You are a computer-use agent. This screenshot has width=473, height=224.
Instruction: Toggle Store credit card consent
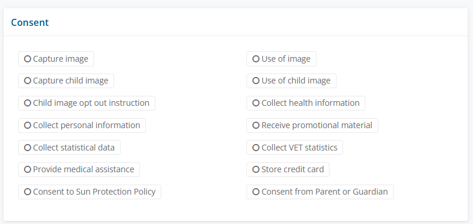[288, 170]
